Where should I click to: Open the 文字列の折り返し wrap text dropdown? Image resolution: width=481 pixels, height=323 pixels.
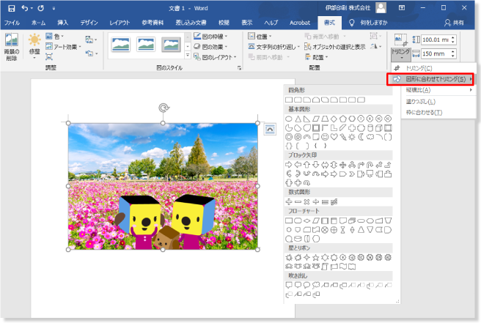274,47
